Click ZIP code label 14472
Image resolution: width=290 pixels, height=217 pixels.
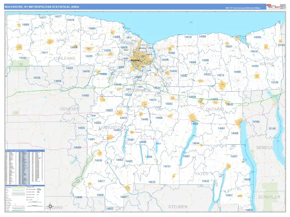[153, 100]
